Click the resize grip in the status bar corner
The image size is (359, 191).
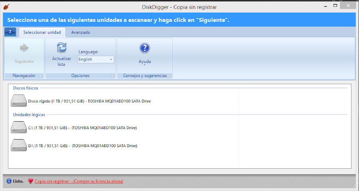tap(353, 185)
